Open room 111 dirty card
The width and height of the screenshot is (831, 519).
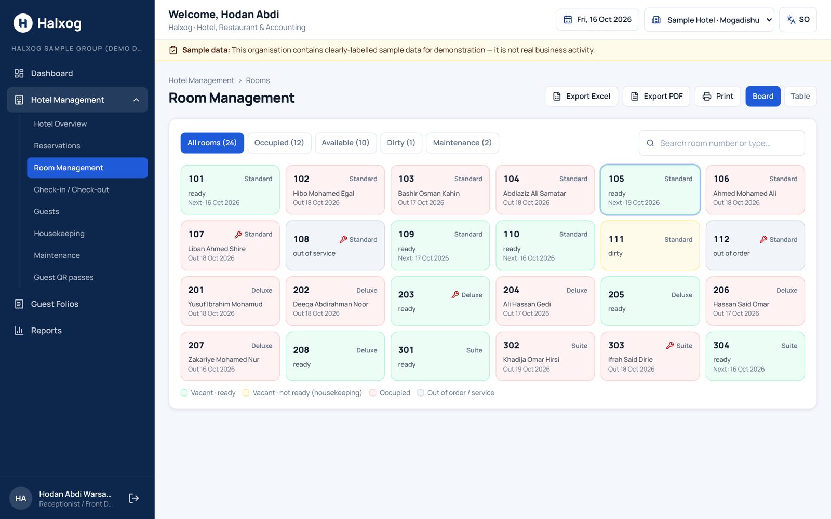point(650,245)
